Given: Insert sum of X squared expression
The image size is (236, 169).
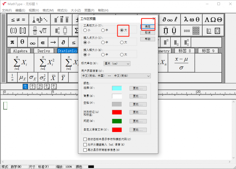Looking at the screenshot, I should 47,63.
